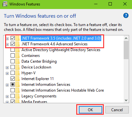Click the Device Lockdown folder icon

tap(17, 67)
